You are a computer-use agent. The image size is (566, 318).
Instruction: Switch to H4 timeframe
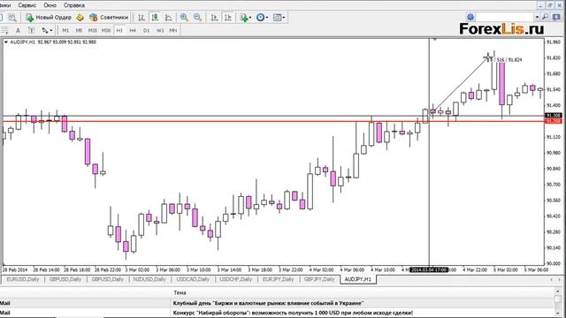[x=133, y=31]
